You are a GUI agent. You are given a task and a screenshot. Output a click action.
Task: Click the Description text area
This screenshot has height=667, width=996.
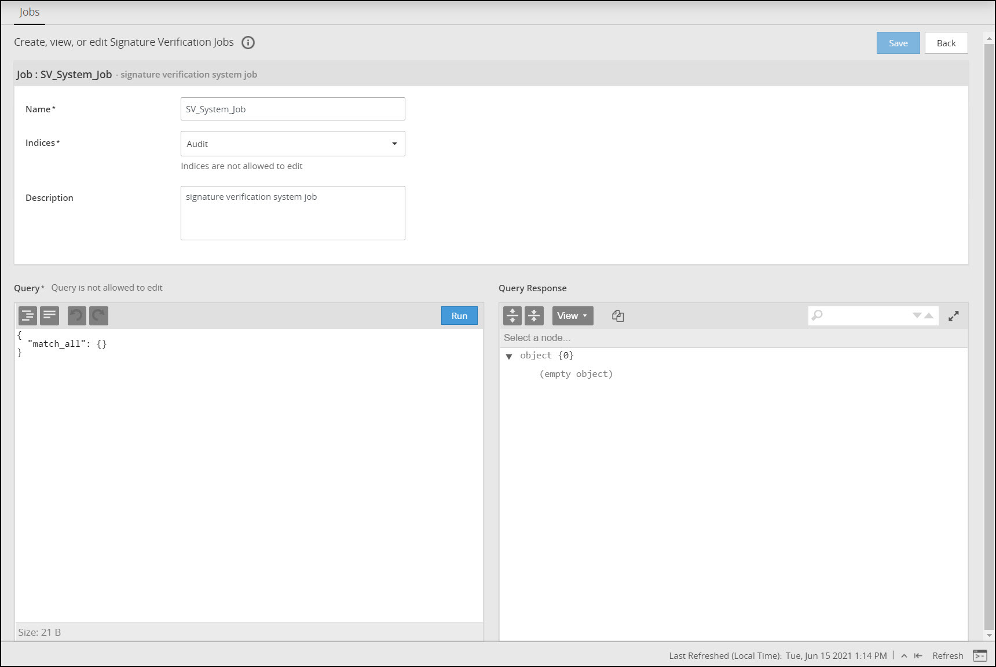(293, 212)
